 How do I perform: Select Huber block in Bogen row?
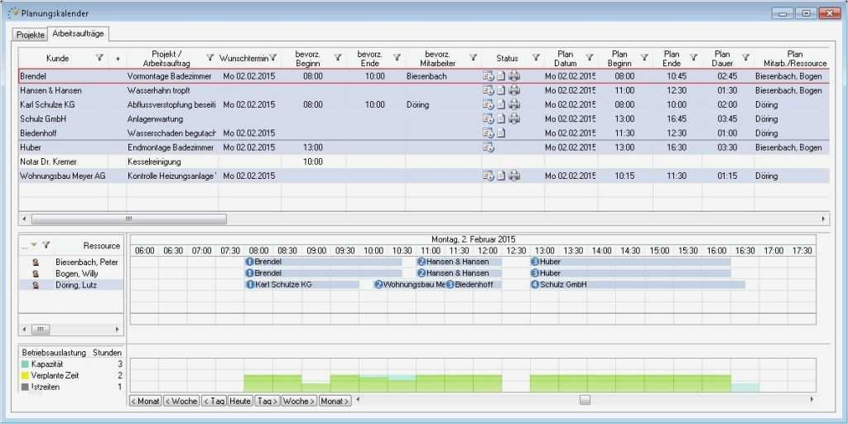(x=630, y=273)
